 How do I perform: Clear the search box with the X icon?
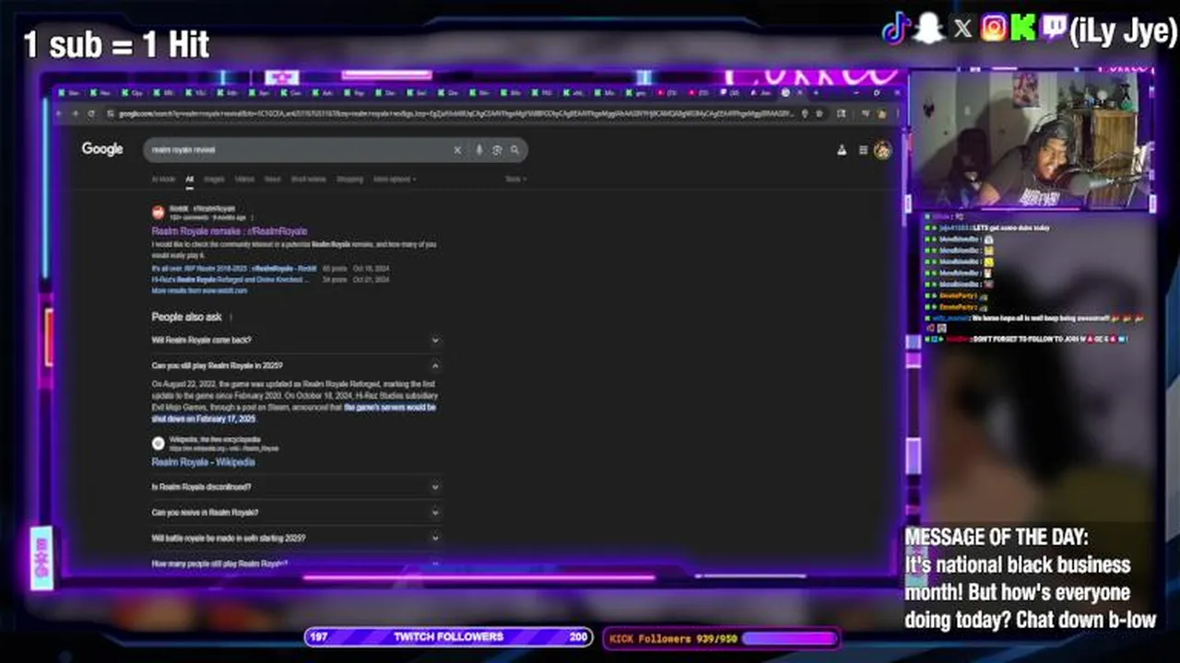coord(457,150)
